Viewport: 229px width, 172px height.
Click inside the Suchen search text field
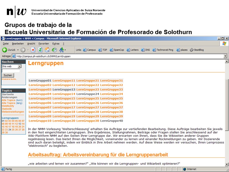10,71
